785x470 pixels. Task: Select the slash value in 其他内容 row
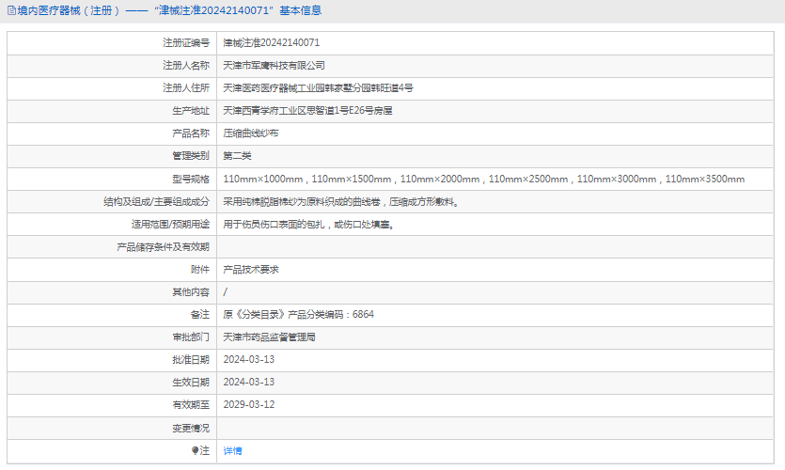[225, 291]
